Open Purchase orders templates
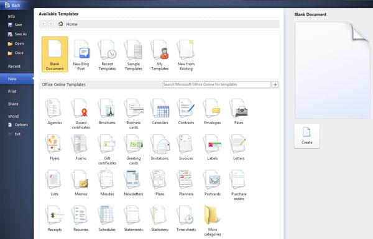This screenshot has height=239, width=373. [x=239, y=186]
